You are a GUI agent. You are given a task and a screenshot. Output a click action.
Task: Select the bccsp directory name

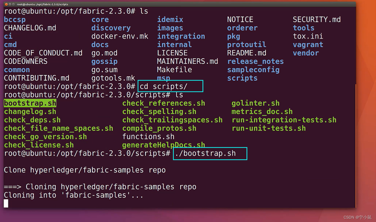(14, 20)
